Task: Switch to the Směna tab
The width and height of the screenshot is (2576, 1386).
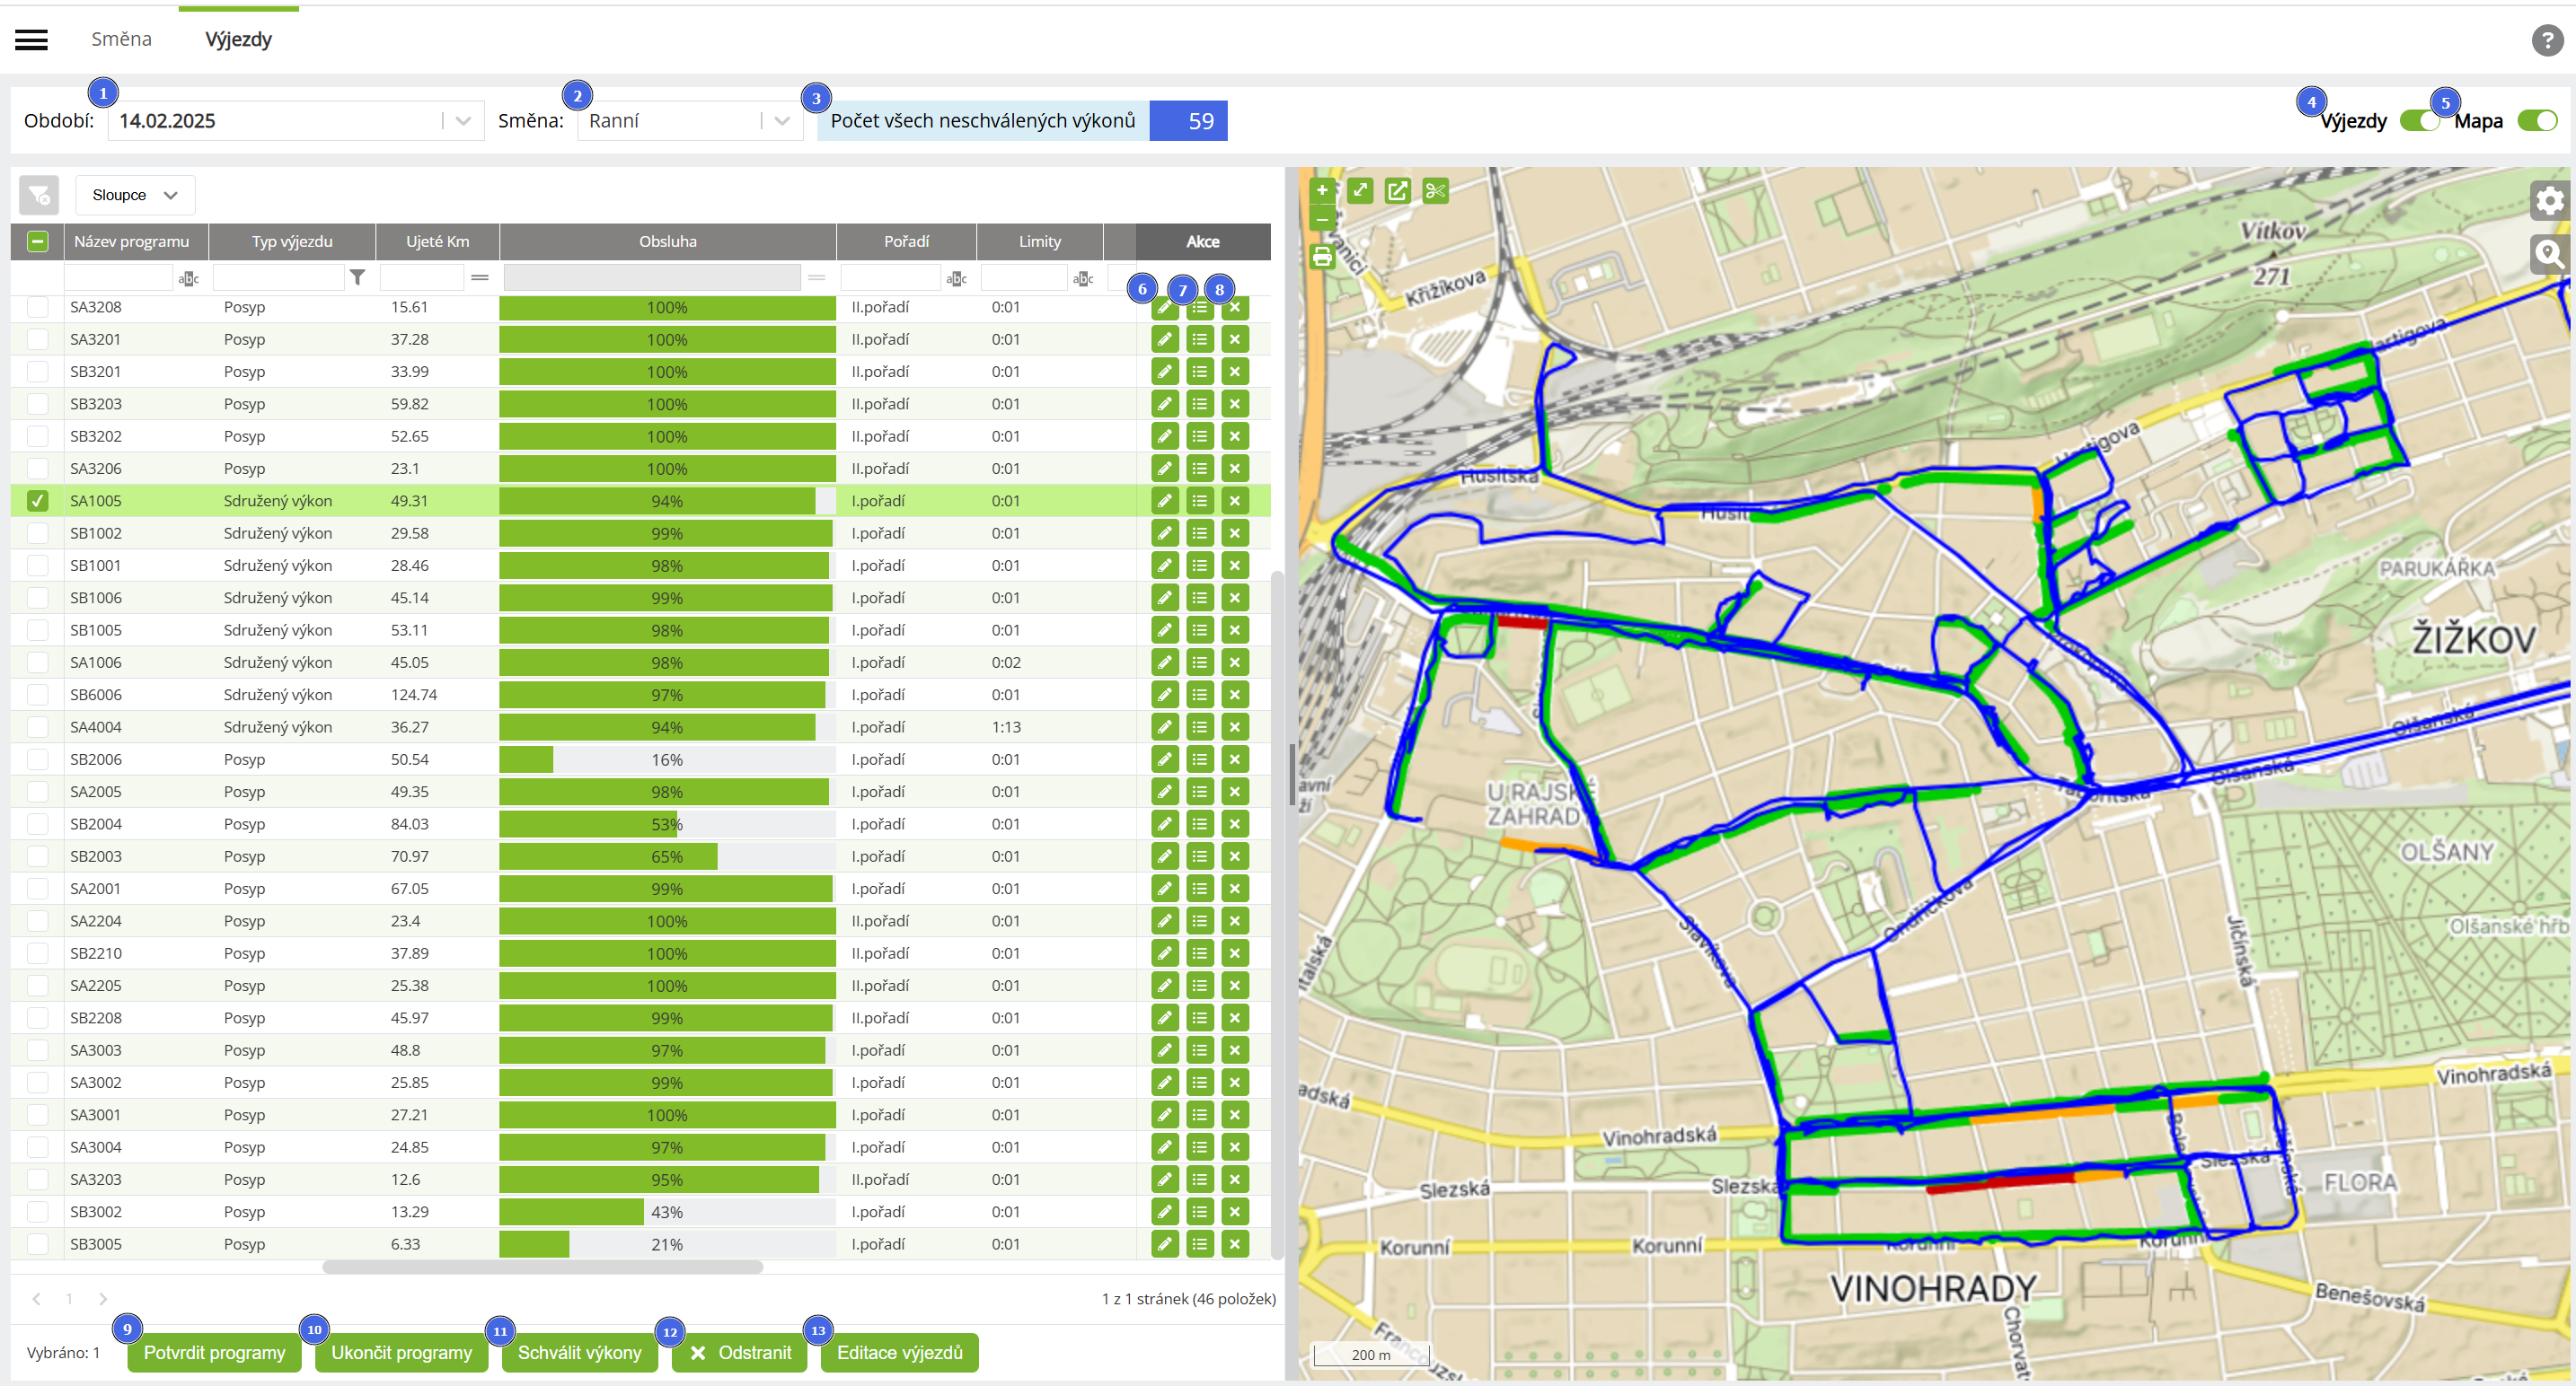Action: pyautogui.click(x=121, y=39)
